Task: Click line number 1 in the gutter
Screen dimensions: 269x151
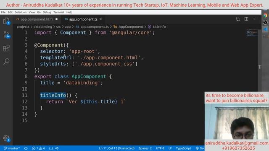Action: pos(26,33)
